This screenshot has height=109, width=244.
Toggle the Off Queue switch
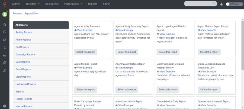pos(235,4)
